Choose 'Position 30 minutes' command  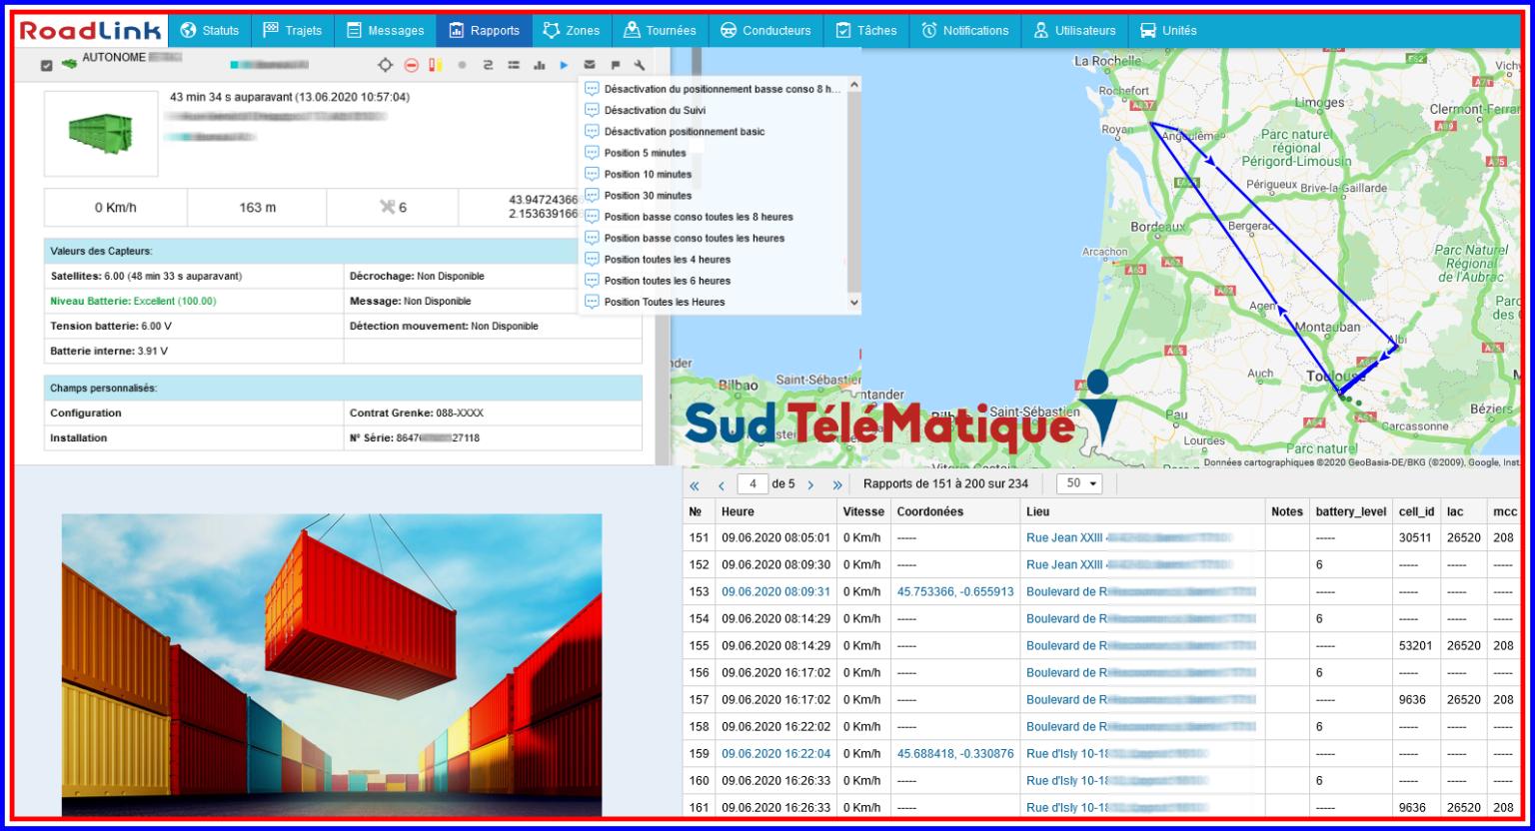tap(713, 195)
